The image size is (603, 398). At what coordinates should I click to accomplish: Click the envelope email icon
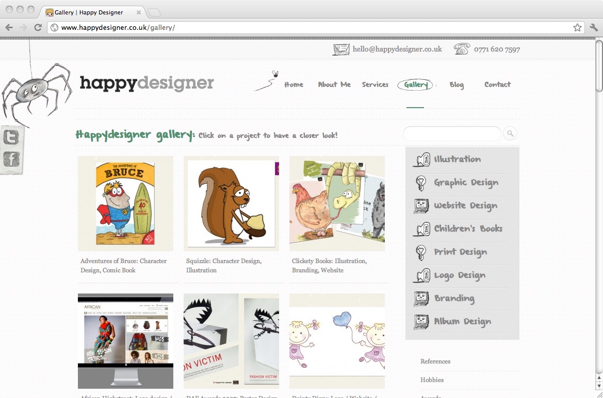click(341, 49)
